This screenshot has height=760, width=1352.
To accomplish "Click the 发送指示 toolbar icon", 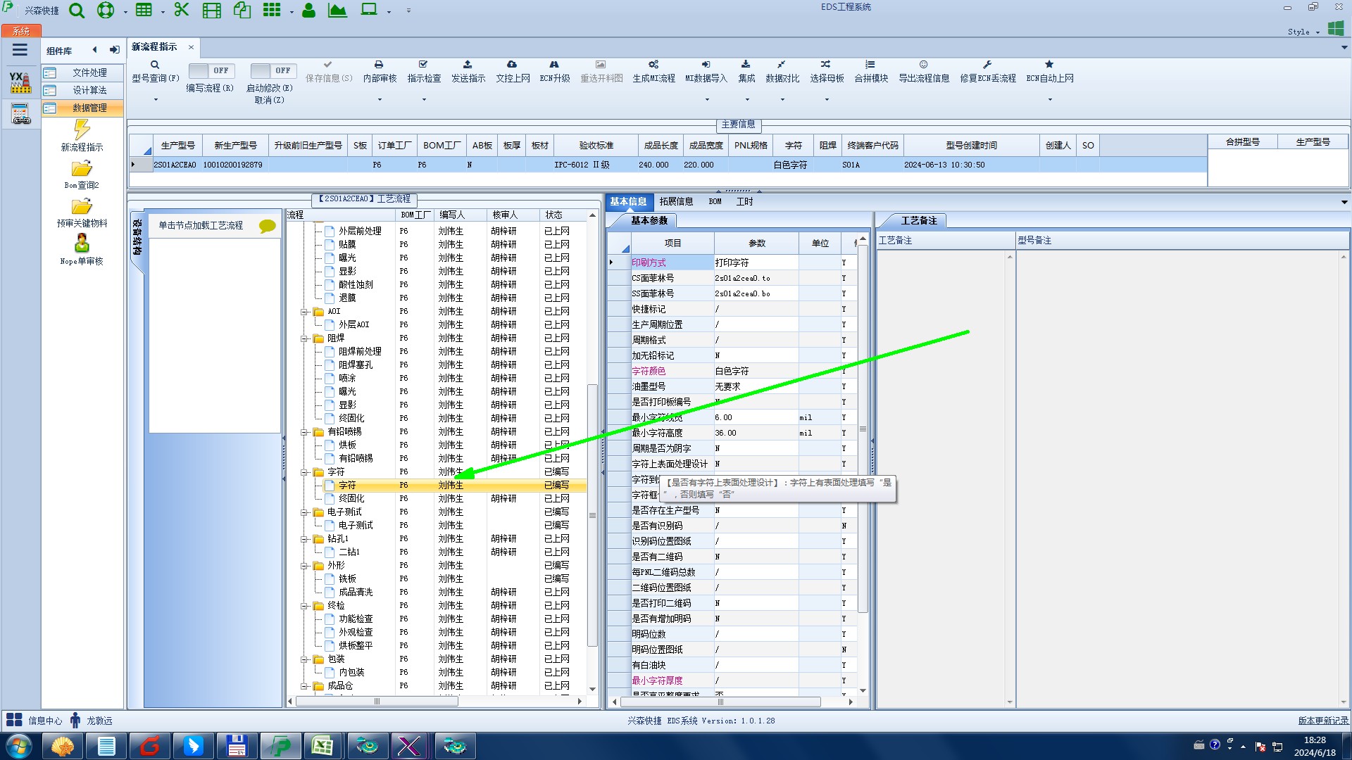I will click(468, 65).
